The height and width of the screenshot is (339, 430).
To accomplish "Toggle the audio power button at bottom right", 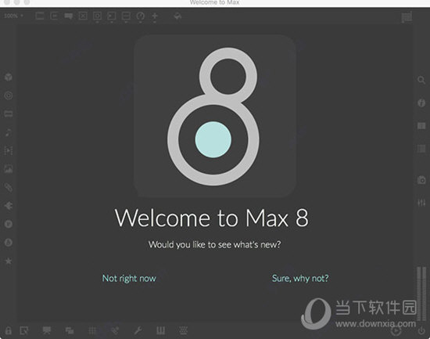I will (x=421, y=330).
